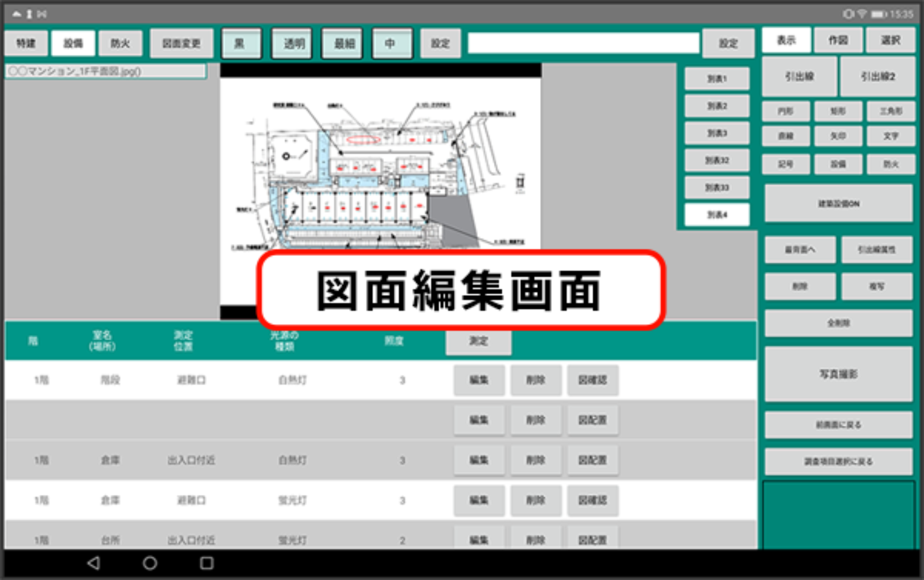Open the 中 size selector
The width and height of the screenshot is (924, 580).
coord(392,43)
